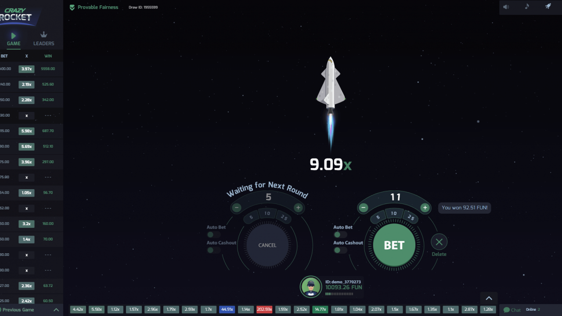The width and height of the screenshot is (562, 316).
Task: Click the rocket icon in top-right corner
Action: coord(548,7)
